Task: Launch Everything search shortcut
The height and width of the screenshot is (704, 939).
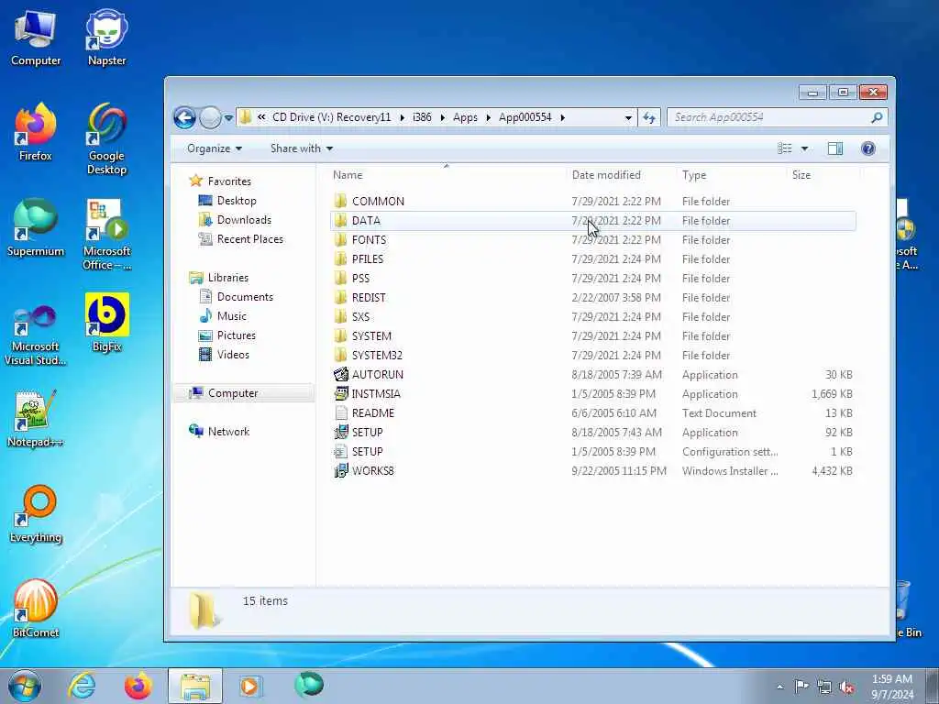Action: click(36, 513)
